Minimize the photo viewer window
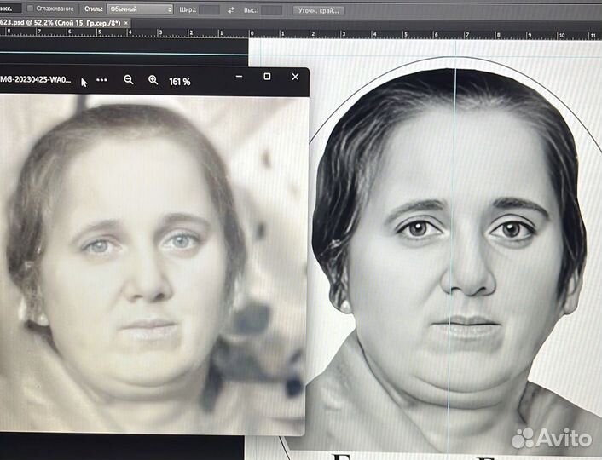Screen dimensions: 602x460 239,77
